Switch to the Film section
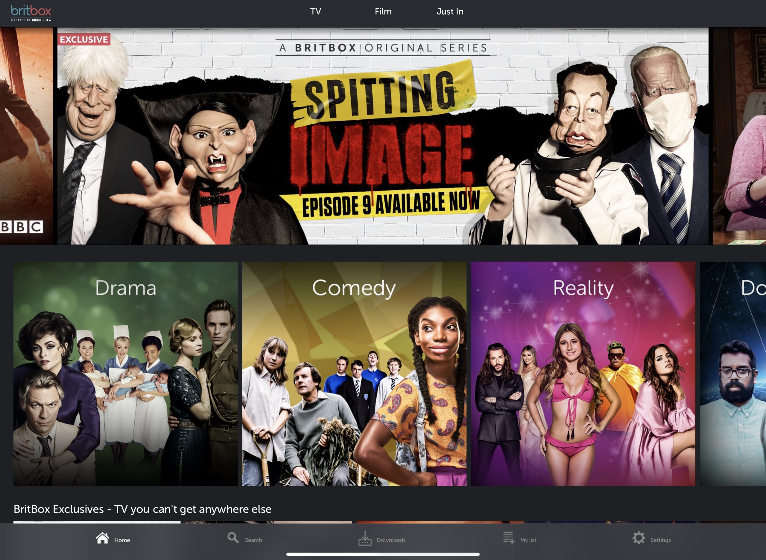 [383, 12]
